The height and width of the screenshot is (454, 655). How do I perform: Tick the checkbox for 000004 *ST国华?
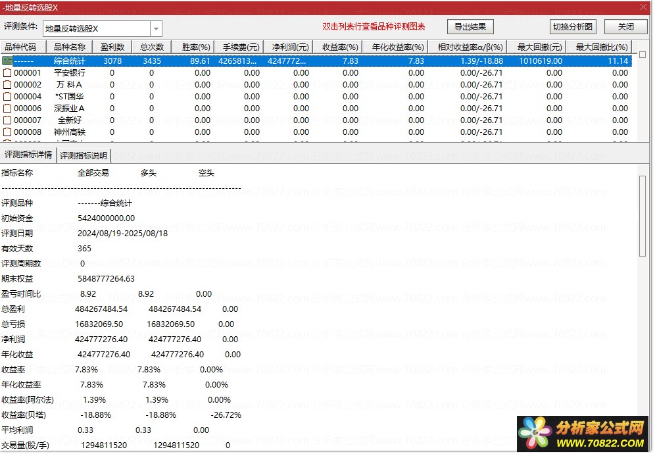[x=7, y=97]
